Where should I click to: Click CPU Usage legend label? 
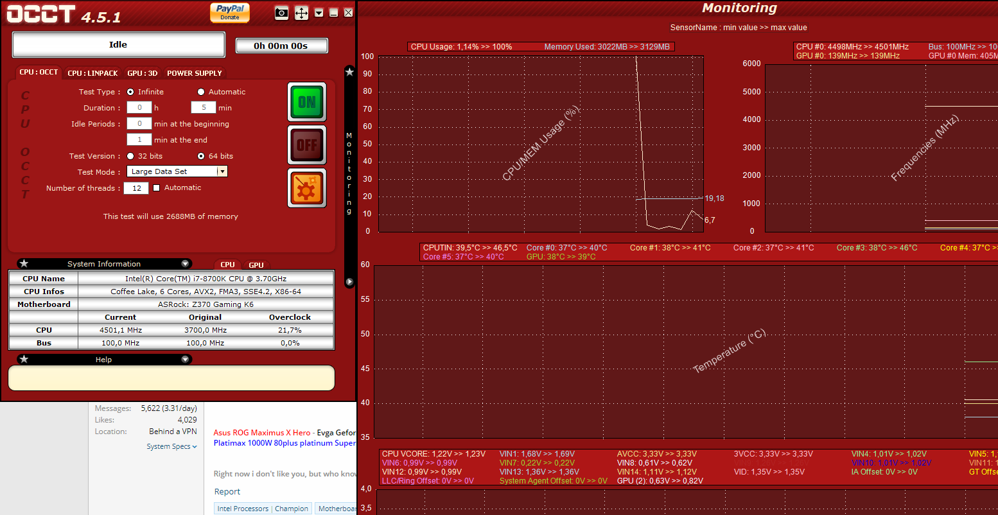point(462,47)
